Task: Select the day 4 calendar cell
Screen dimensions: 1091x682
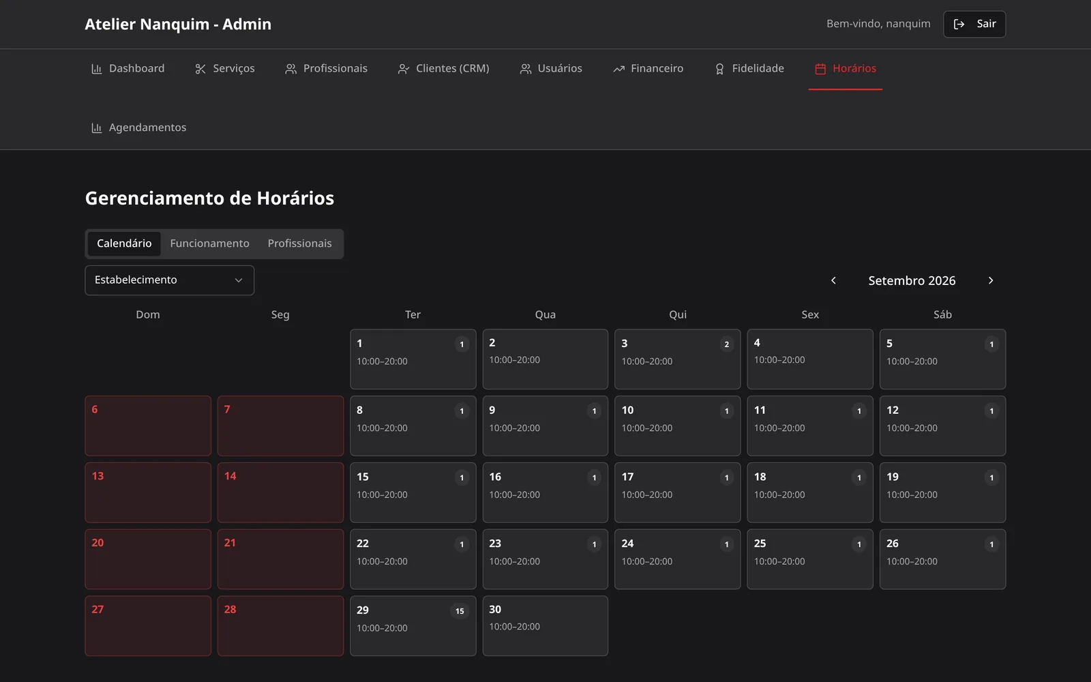Action: pyautogui.click(x=810, y=359)
